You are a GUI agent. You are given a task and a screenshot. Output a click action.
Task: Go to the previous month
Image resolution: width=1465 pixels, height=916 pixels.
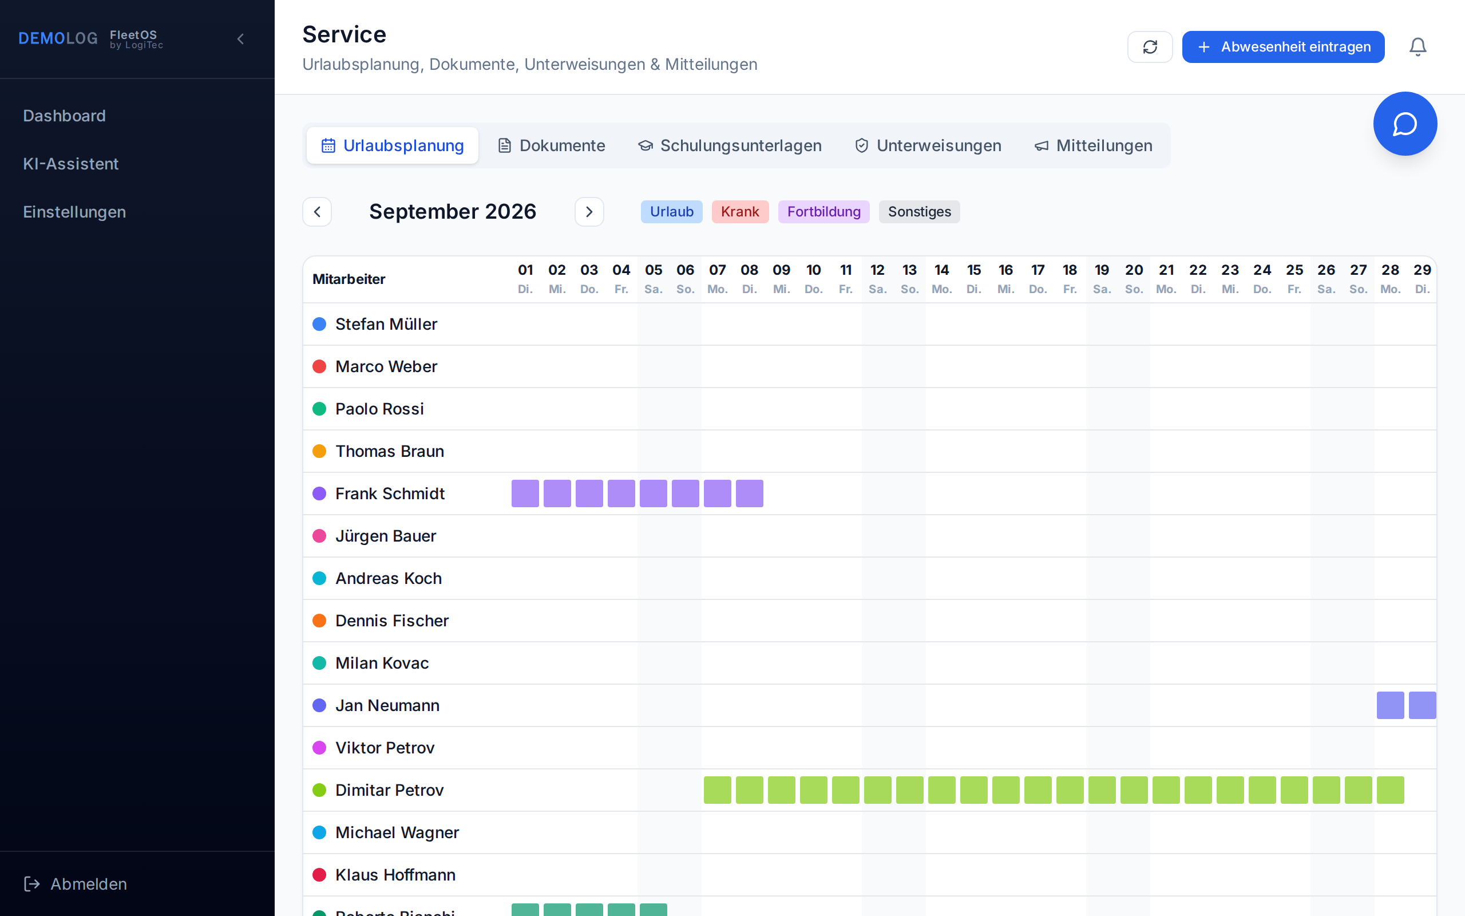[x=317, y=212]
